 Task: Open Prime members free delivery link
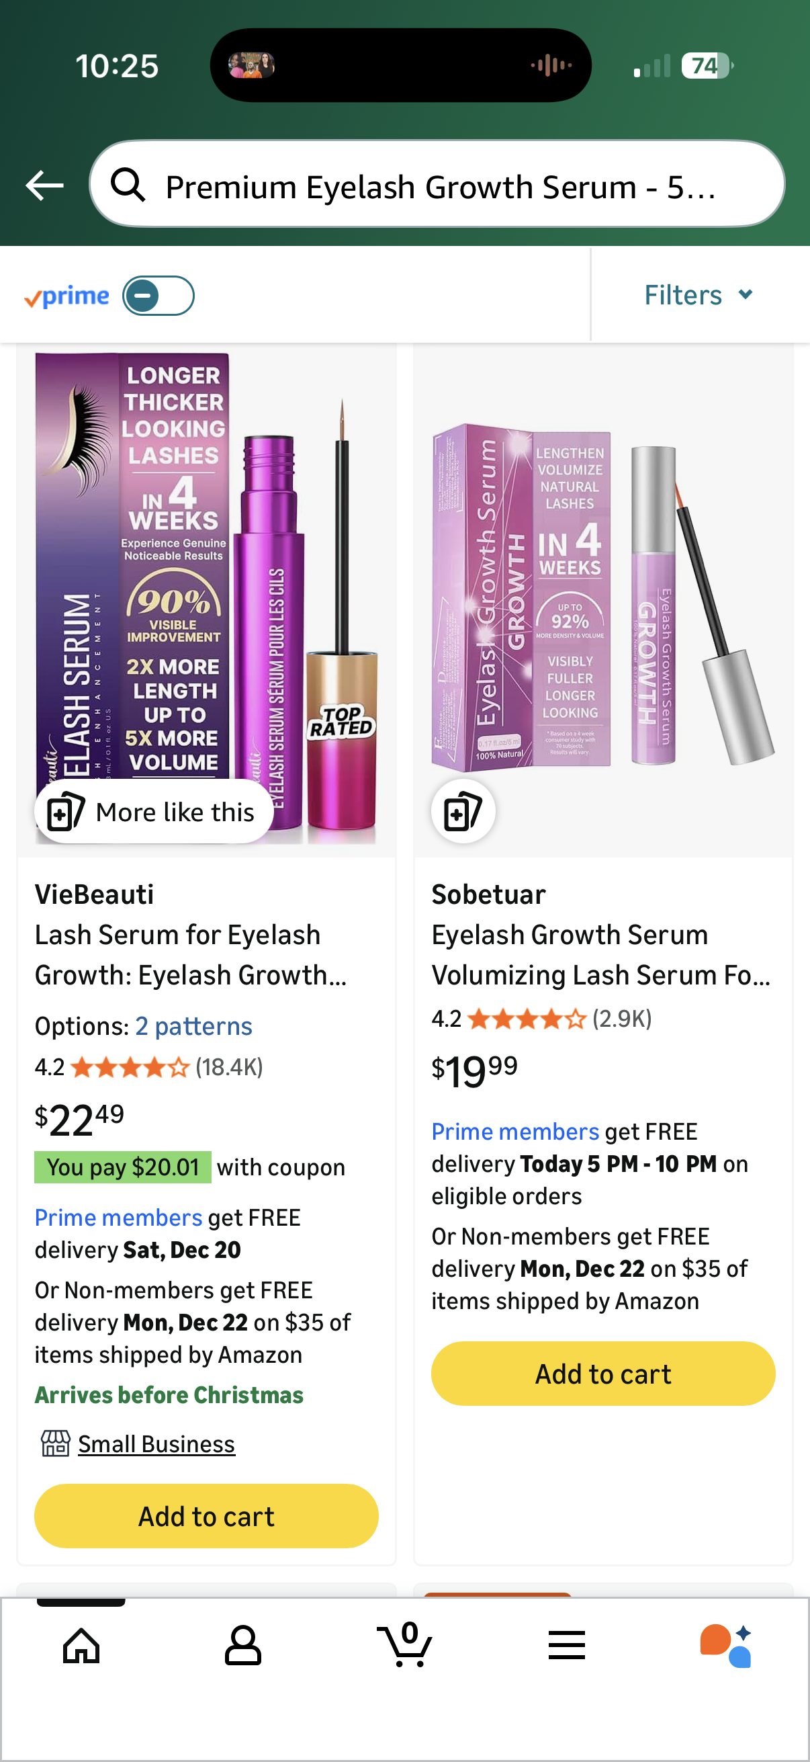pyautogui.click(x=118, y=1217)
